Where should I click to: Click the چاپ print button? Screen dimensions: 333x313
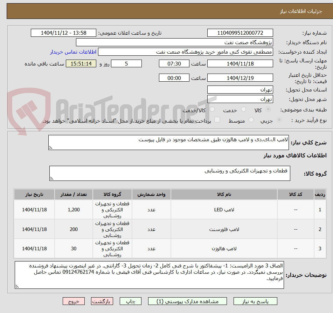(x=131, y=301)
